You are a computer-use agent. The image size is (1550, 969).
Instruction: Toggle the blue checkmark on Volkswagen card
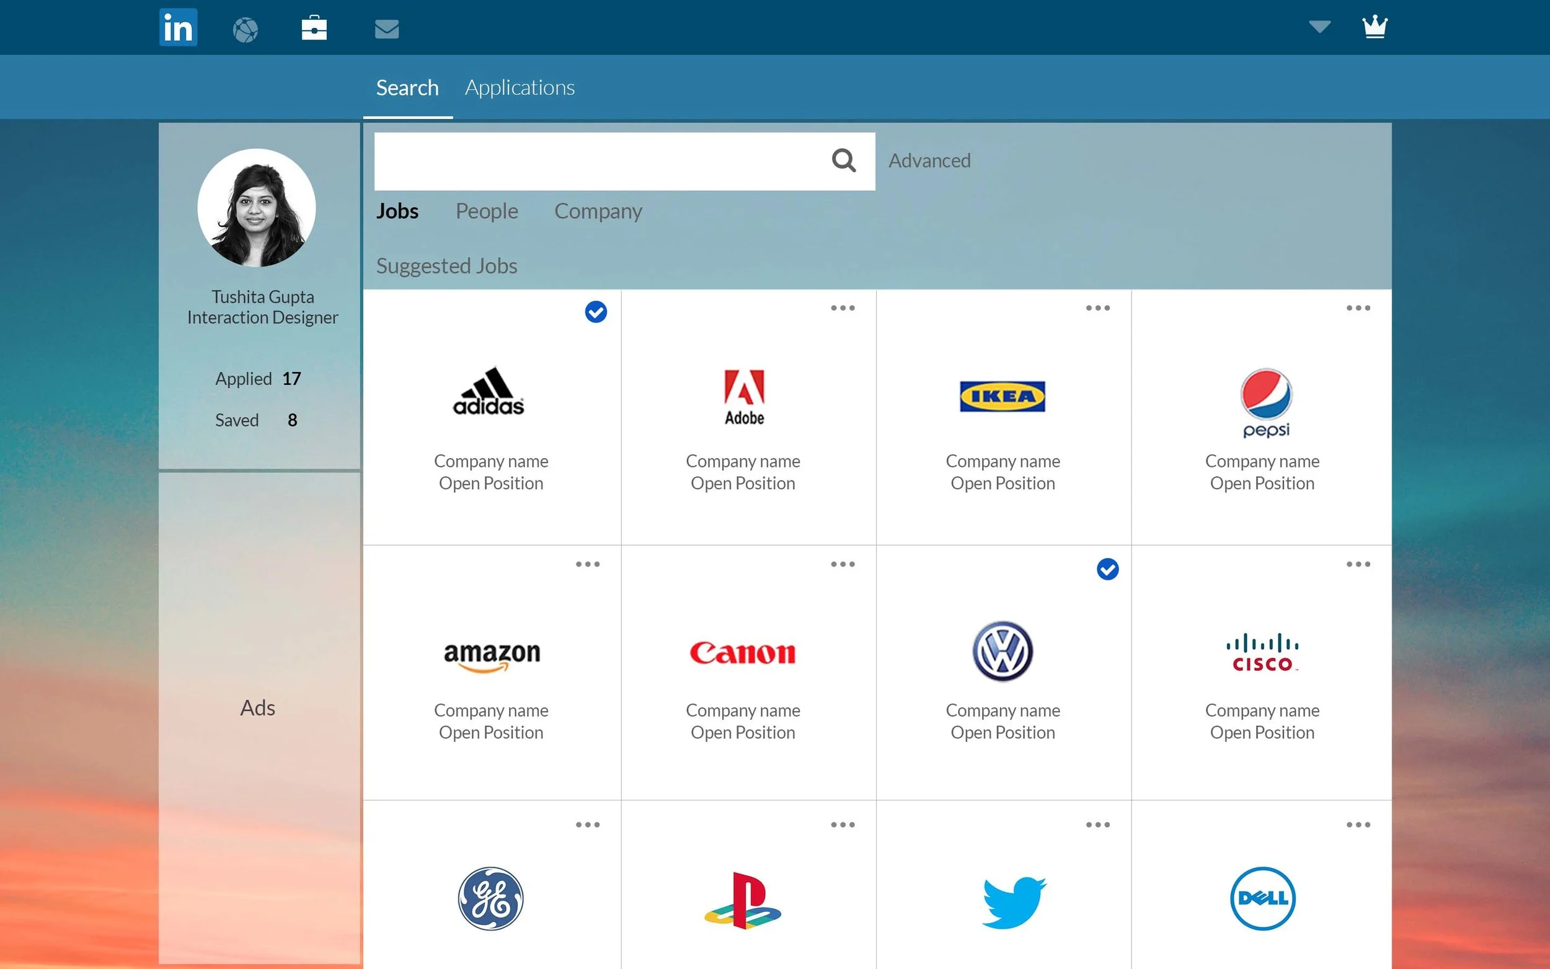coord(1107,569)
